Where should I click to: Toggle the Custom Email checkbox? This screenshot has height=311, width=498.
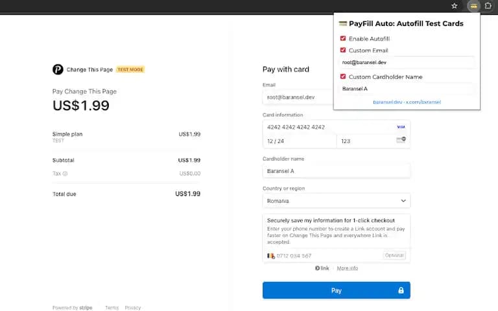343,50
